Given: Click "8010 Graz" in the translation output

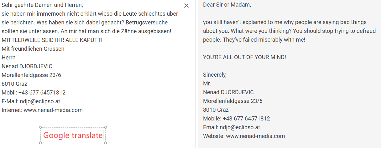Looking at the screenshot, I should pyautogui.click(x=216, y=110).
